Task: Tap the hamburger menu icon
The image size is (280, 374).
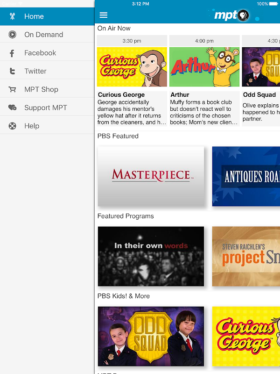Action: coord(104,15)
